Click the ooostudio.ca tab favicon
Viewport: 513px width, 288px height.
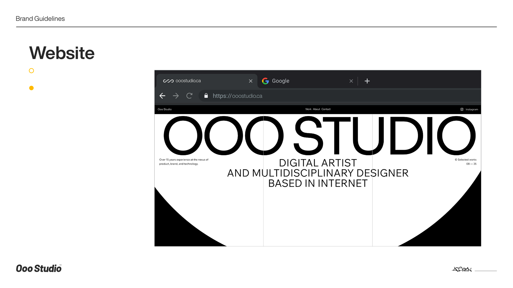[168, 81]
